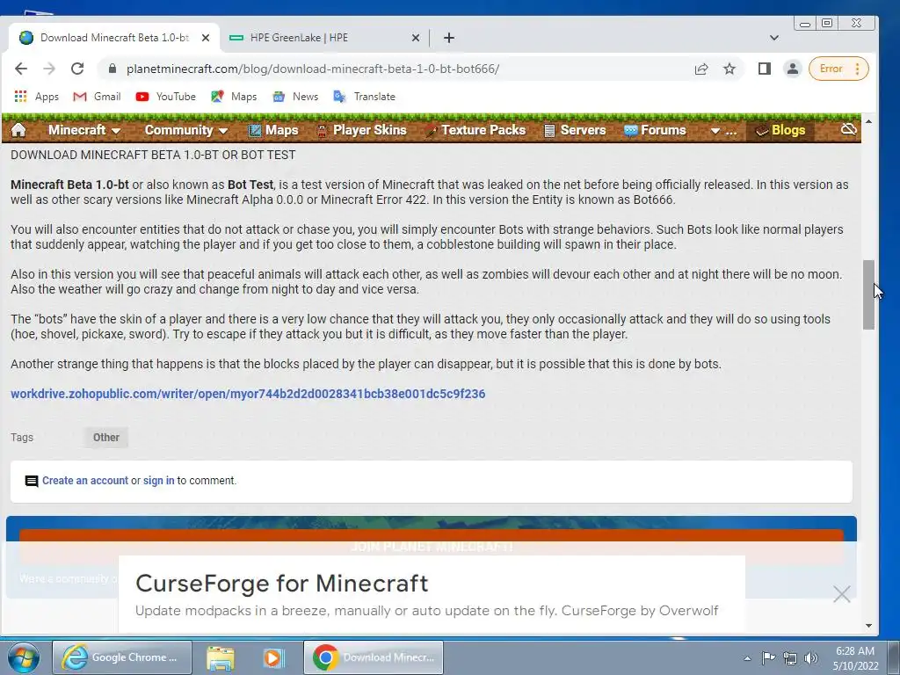Screen dimensions: 900x675
Task: Open the tab search chevron
Action: click(773, 38)
